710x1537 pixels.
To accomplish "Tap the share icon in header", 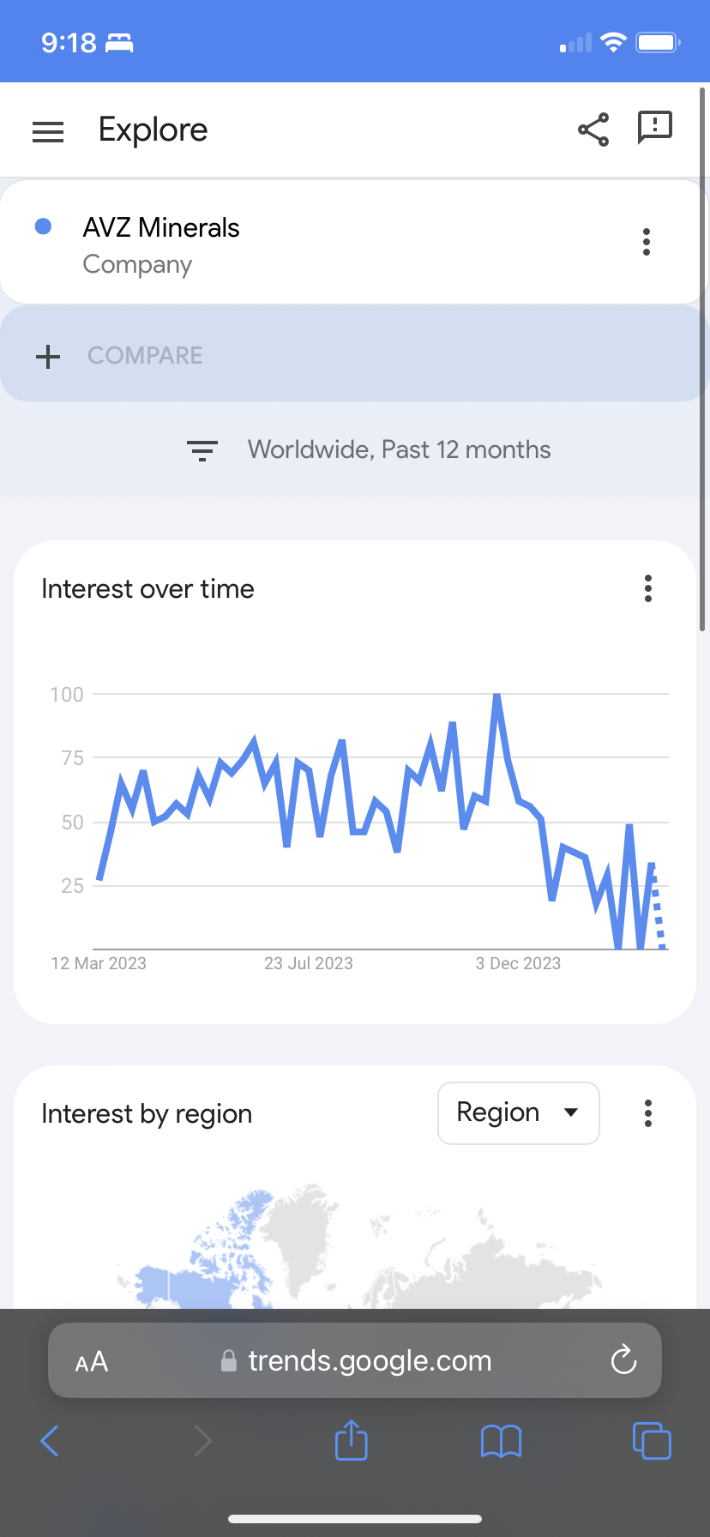I will [x=593, y=130].
